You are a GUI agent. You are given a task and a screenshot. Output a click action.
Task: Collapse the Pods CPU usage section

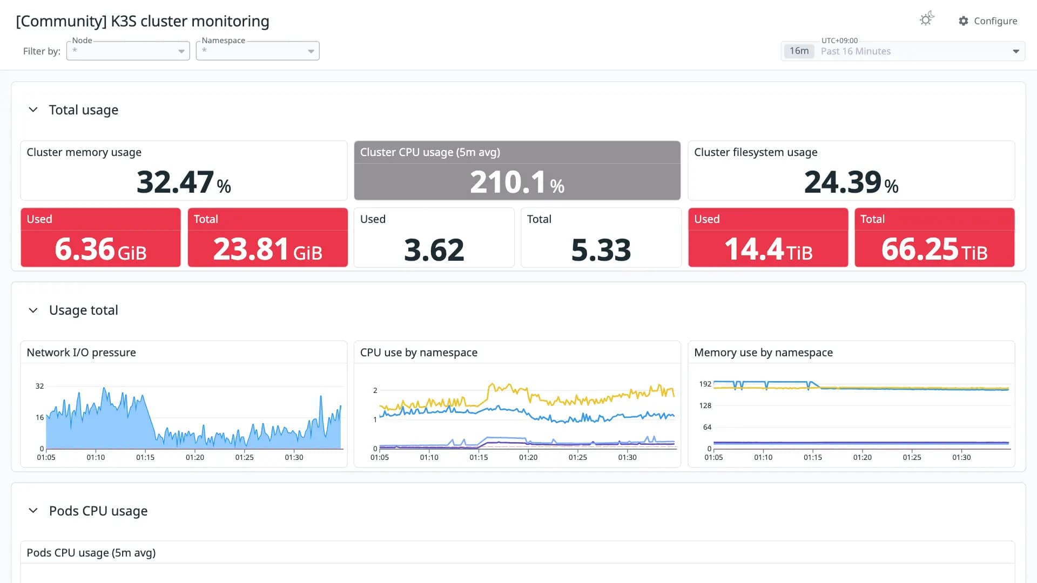point(33,511)
